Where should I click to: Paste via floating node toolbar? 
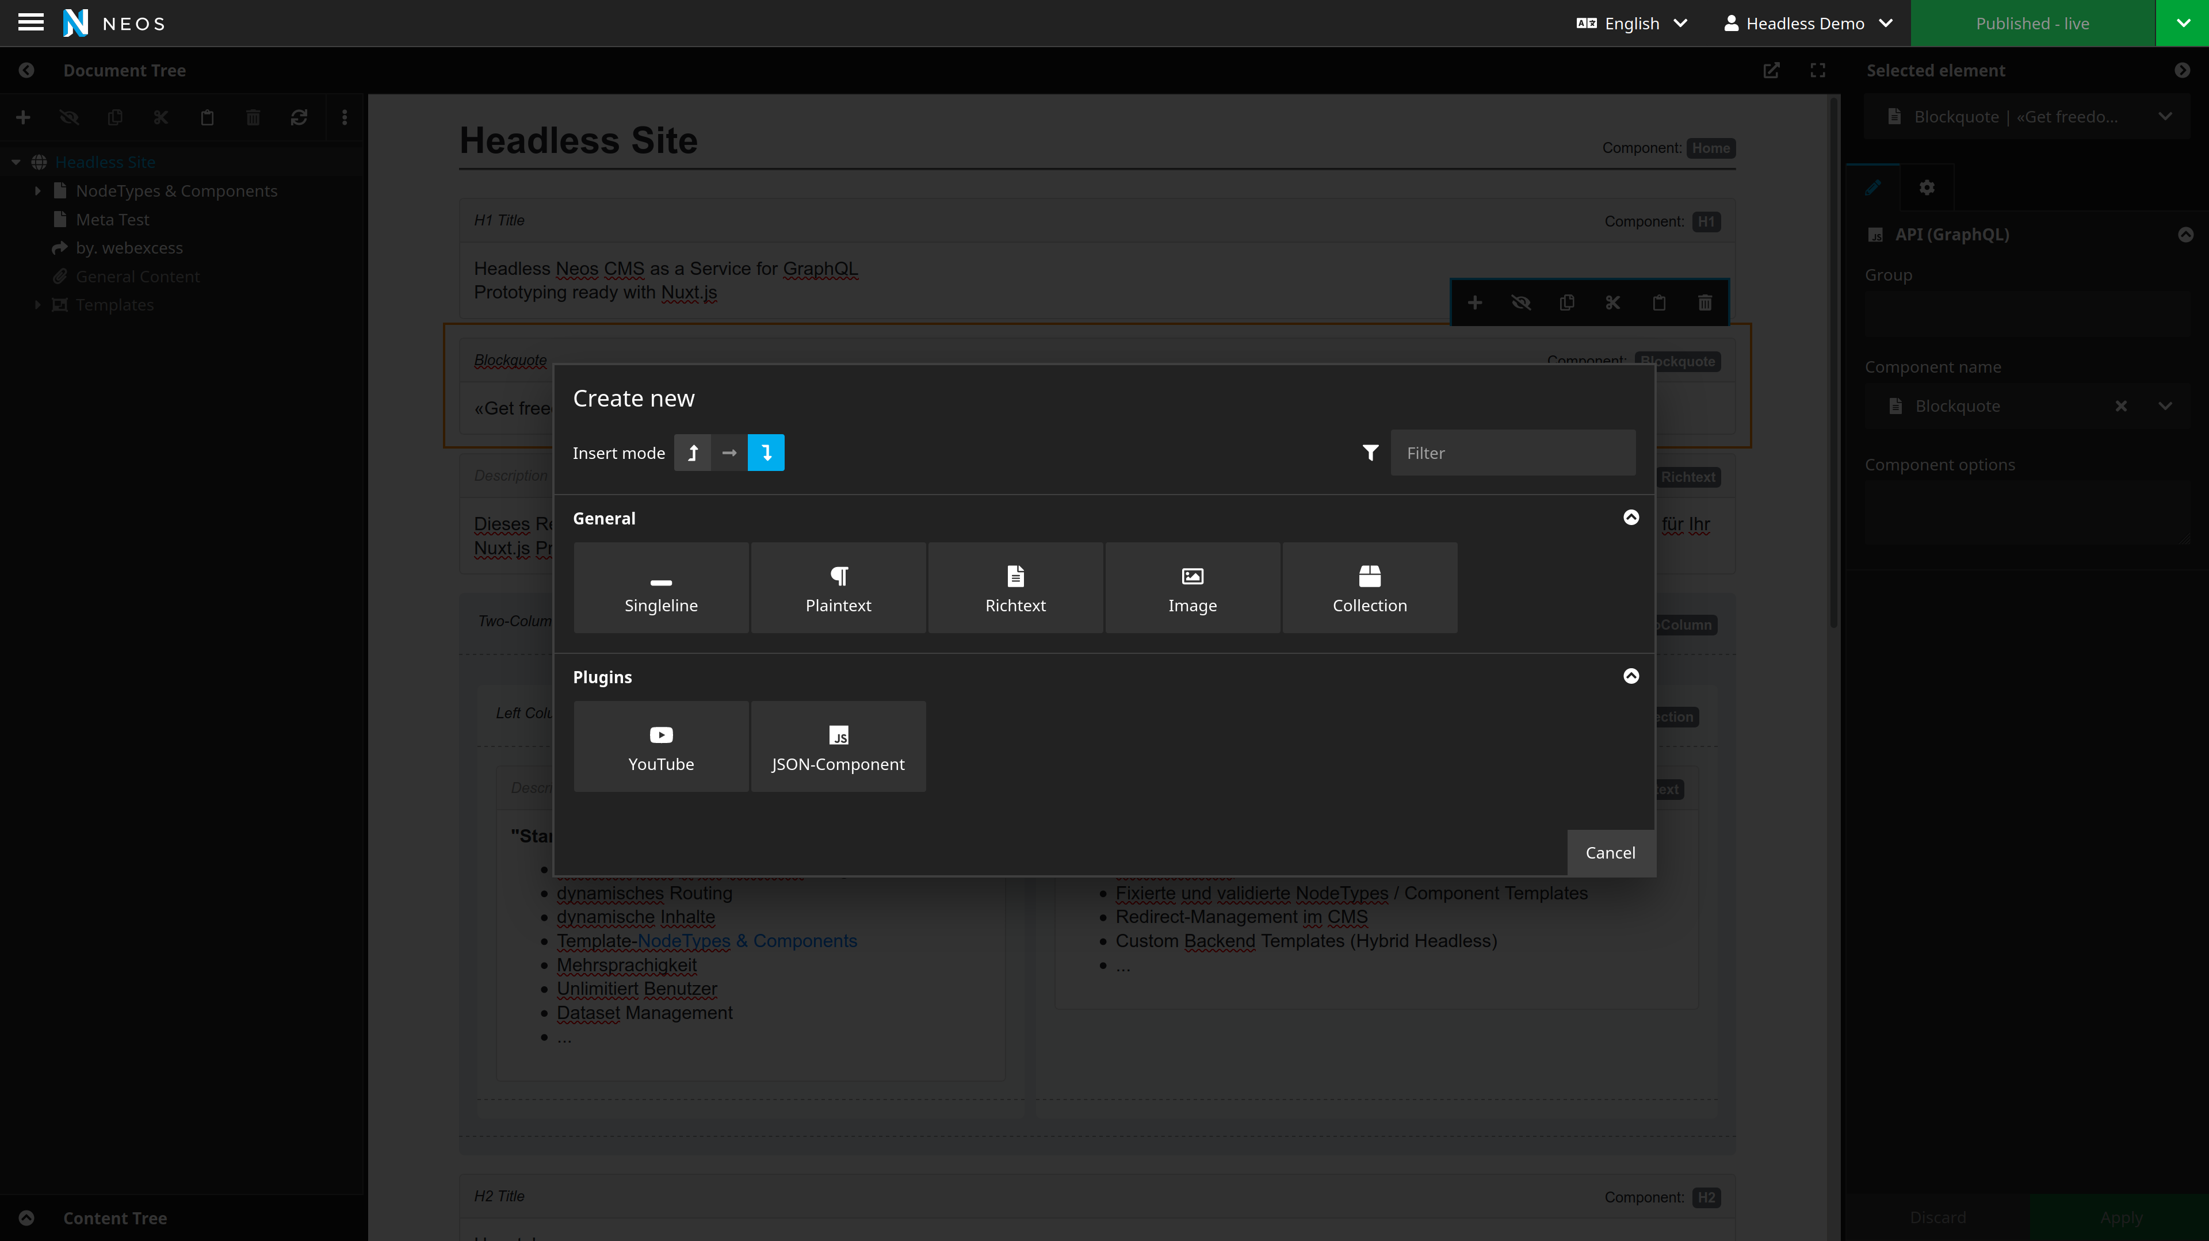(1658, 302)
